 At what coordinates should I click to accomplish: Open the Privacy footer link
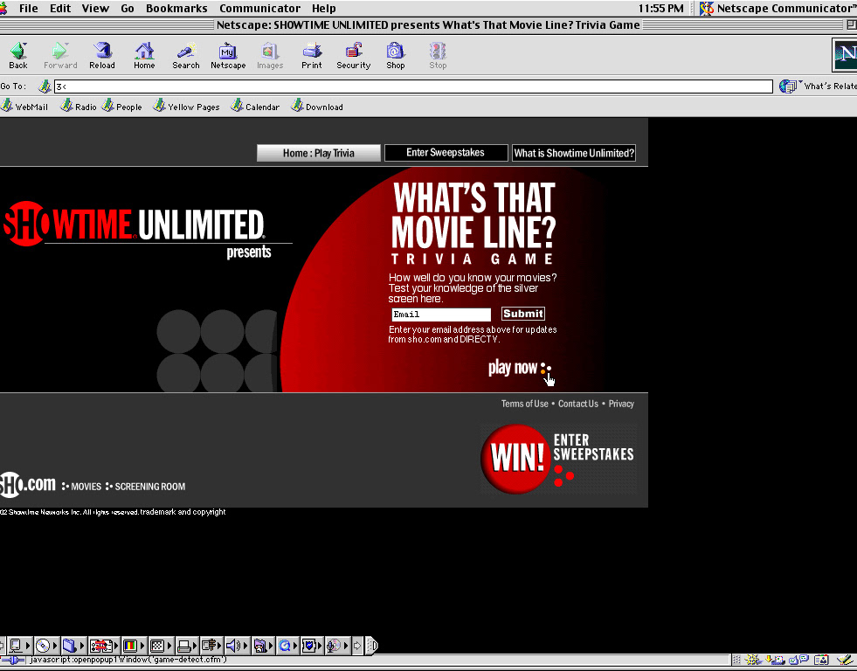coord(621,404)
